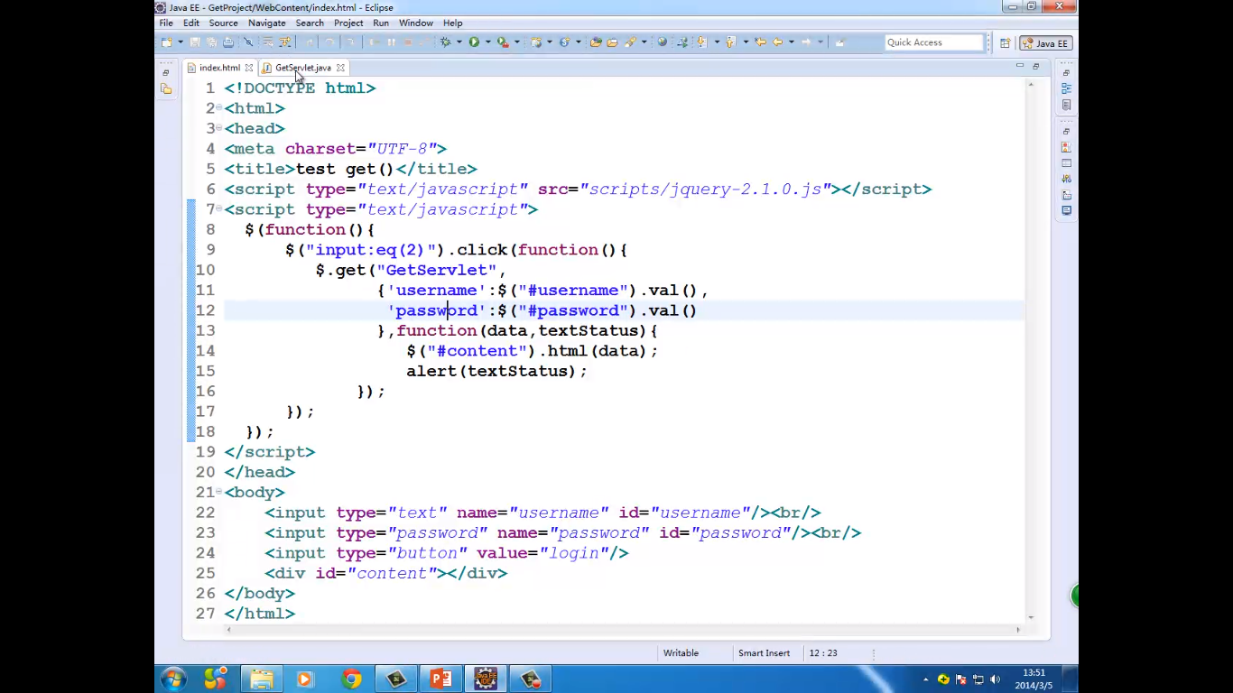1233x693 pixels.
Task: Click the Next Annotation toolbar icon
Action: point(701,42)
